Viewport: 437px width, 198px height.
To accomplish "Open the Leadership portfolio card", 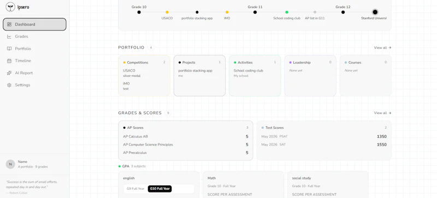I will pyautogui.click(x=310, y=76).
